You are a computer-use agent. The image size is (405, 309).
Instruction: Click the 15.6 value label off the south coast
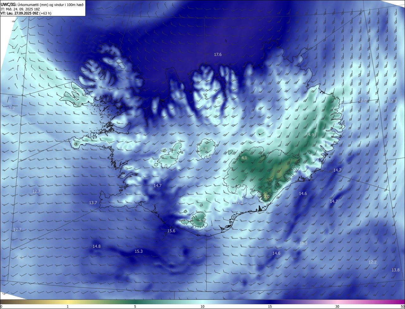click(171, 231)
